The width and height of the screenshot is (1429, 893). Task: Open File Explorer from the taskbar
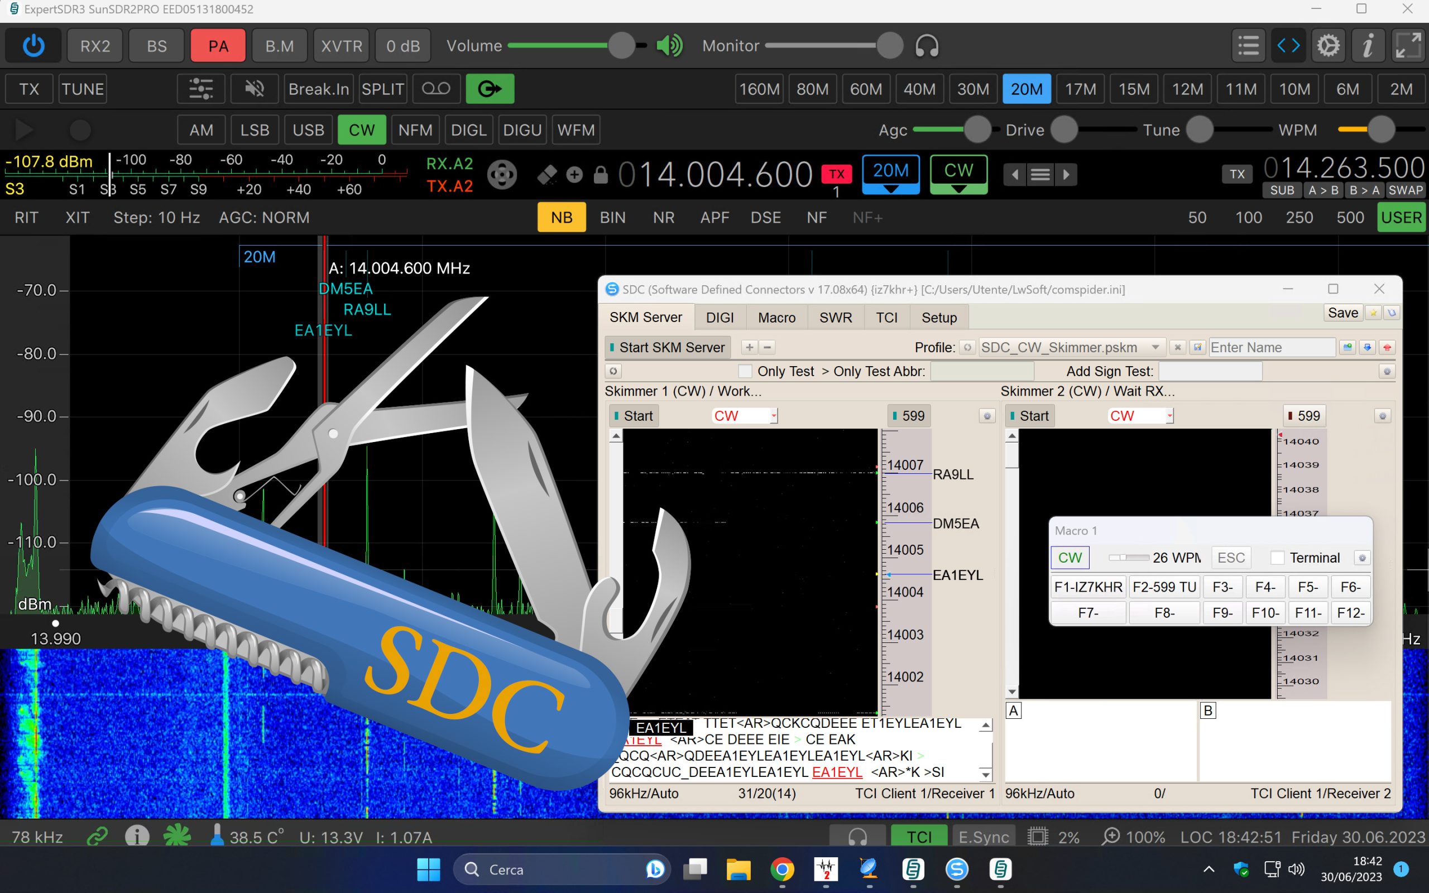738,870
